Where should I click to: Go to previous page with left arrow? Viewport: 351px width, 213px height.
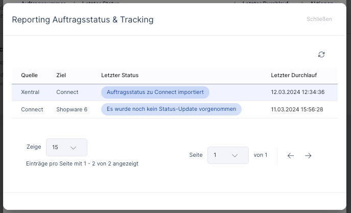tap(291, 156)
